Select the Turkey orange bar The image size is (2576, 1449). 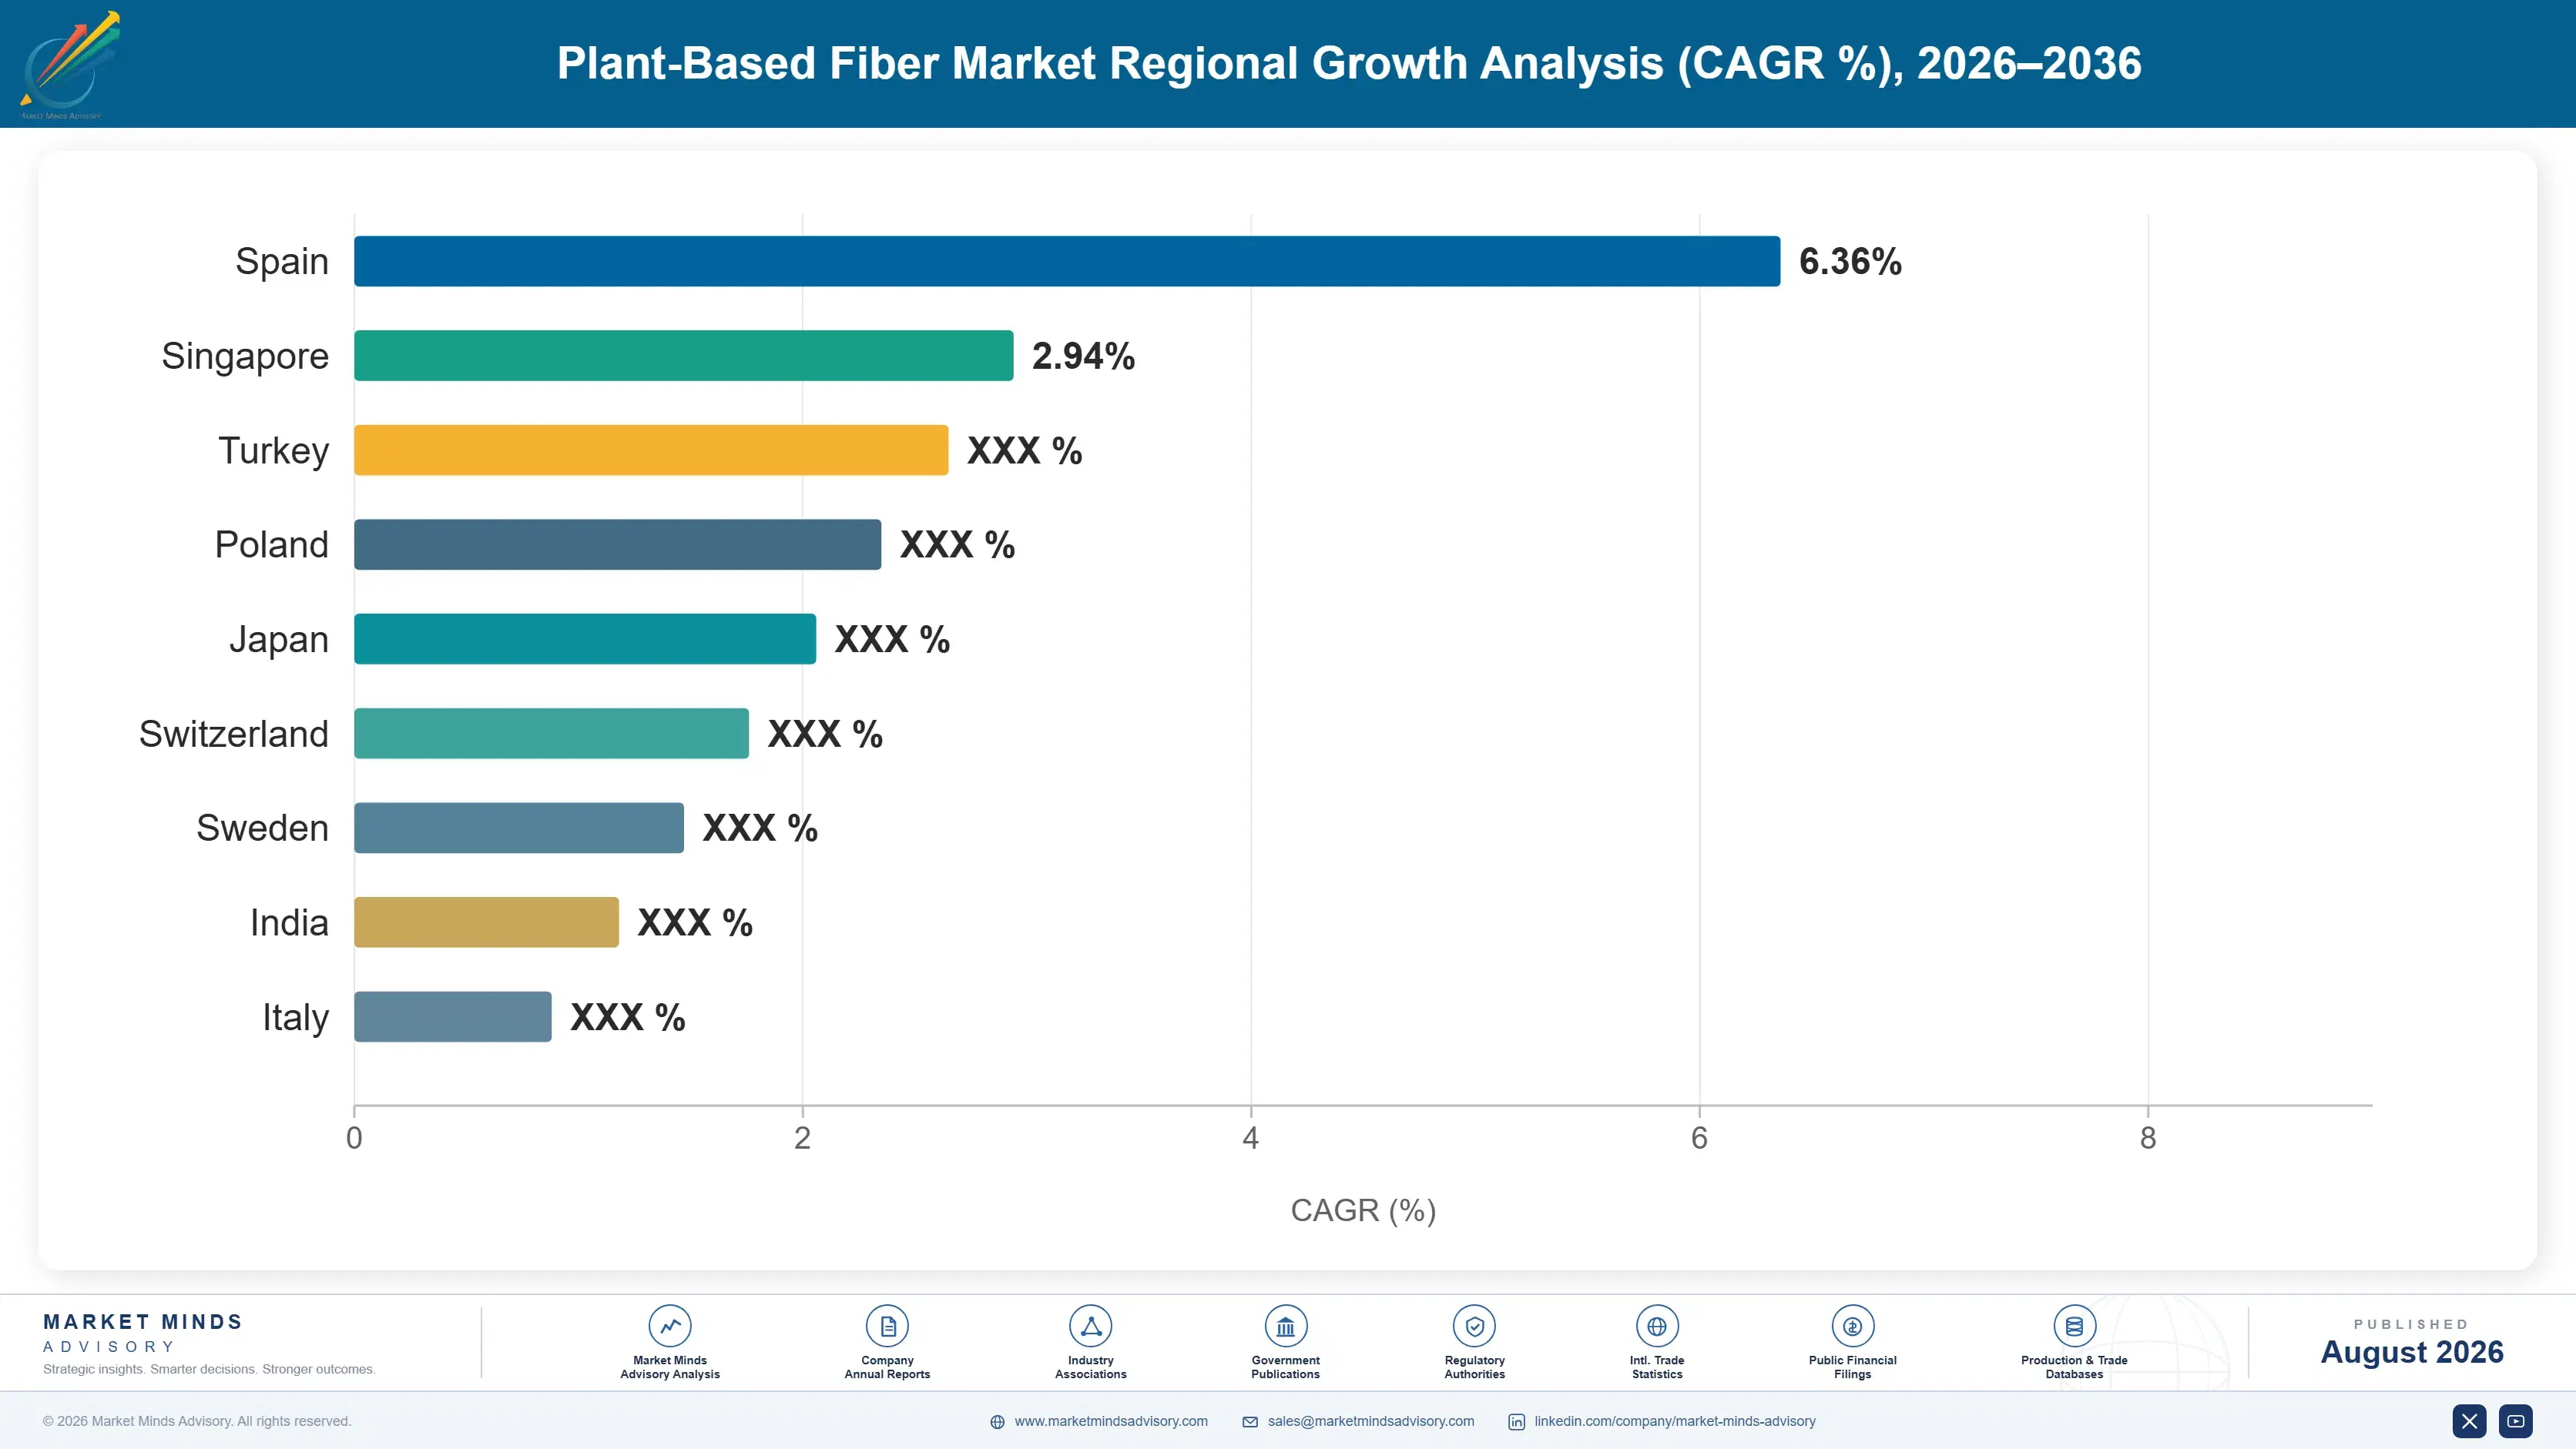pyautogui.click(x=651, y=450)
